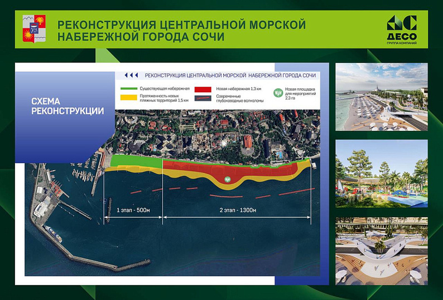Click the 'Существующая набережная' legend text
Screen dimensions: 443x300
tap(165, 88)
